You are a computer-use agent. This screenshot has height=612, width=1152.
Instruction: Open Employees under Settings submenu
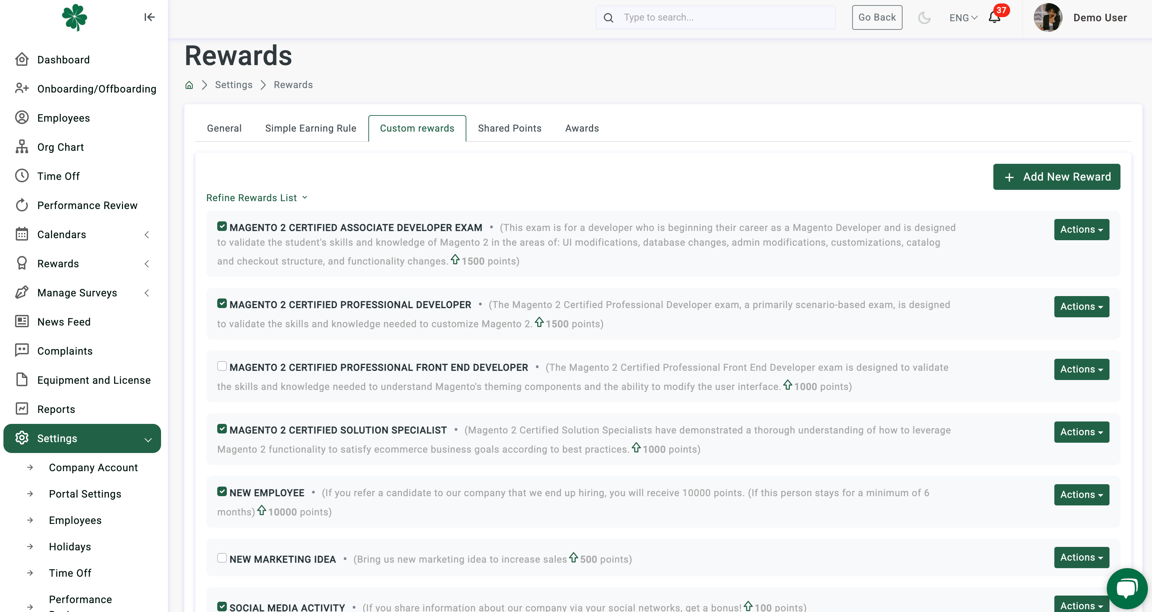tap(75, 520)
